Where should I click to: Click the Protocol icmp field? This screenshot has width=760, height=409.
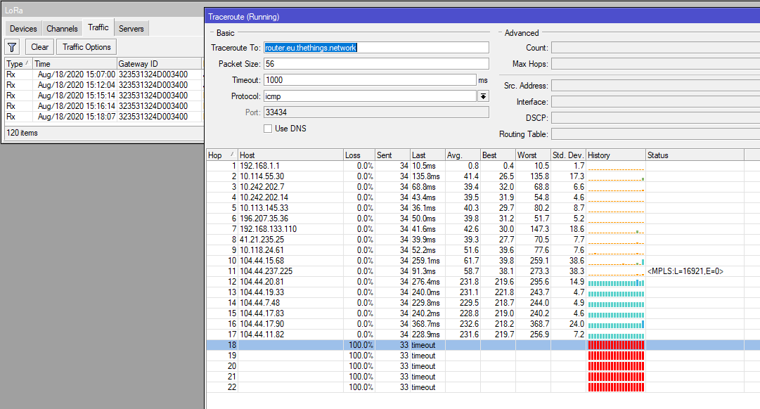point(370,96)
